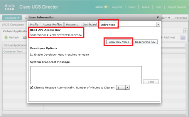Image resolution: width=189 pixels, height=117 pixels.
Task: Go to the Dashboard tab
Action: coord(89,25)
